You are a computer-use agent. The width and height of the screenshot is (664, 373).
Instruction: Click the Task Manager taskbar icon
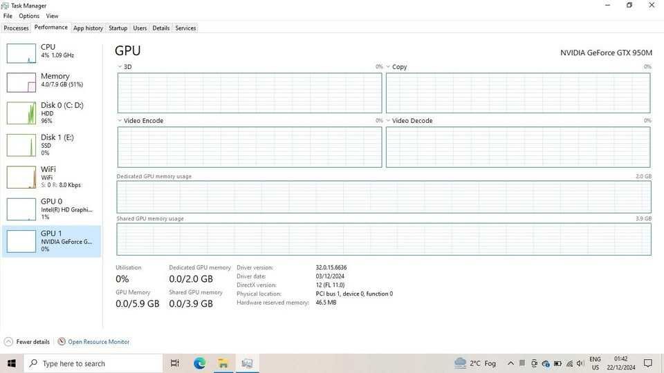[x=248, y=363]
